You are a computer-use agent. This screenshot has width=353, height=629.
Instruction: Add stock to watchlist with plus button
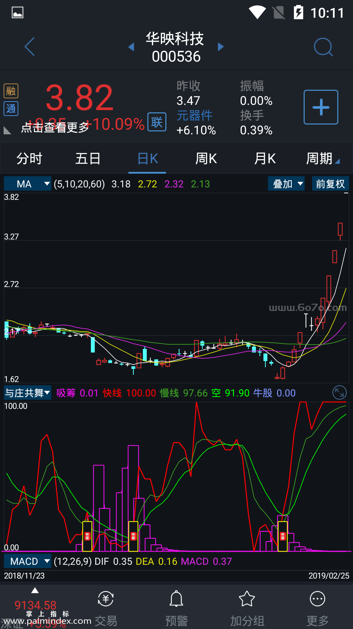pos(321,107)
